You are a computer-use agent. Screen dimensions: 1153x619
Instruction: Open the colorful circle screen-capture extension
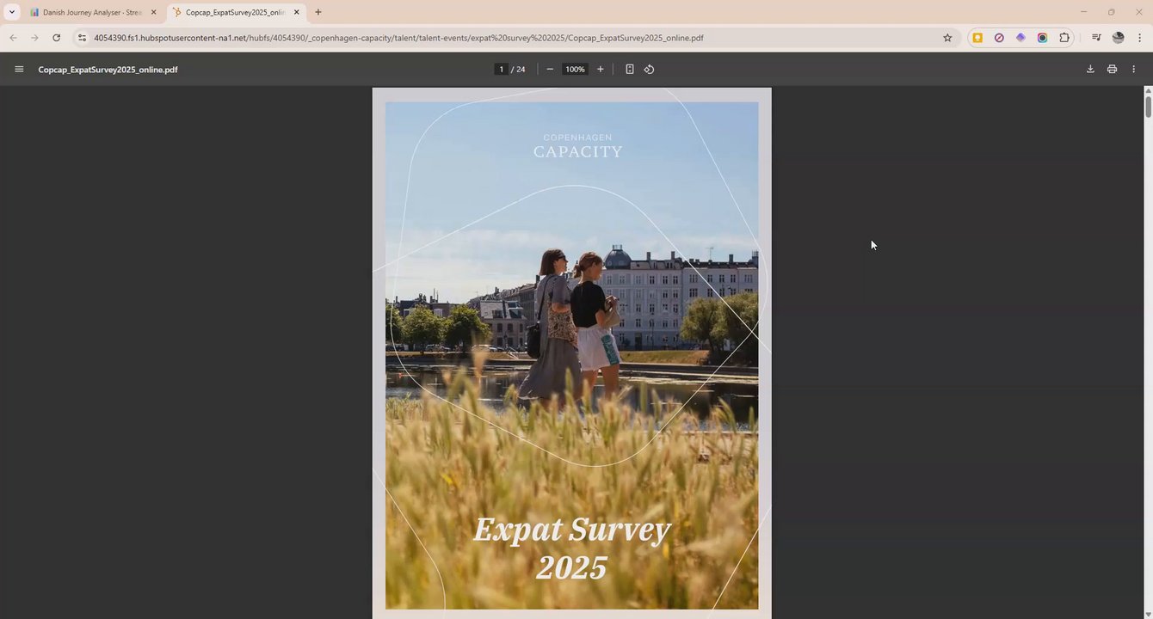coord(1042,38)
